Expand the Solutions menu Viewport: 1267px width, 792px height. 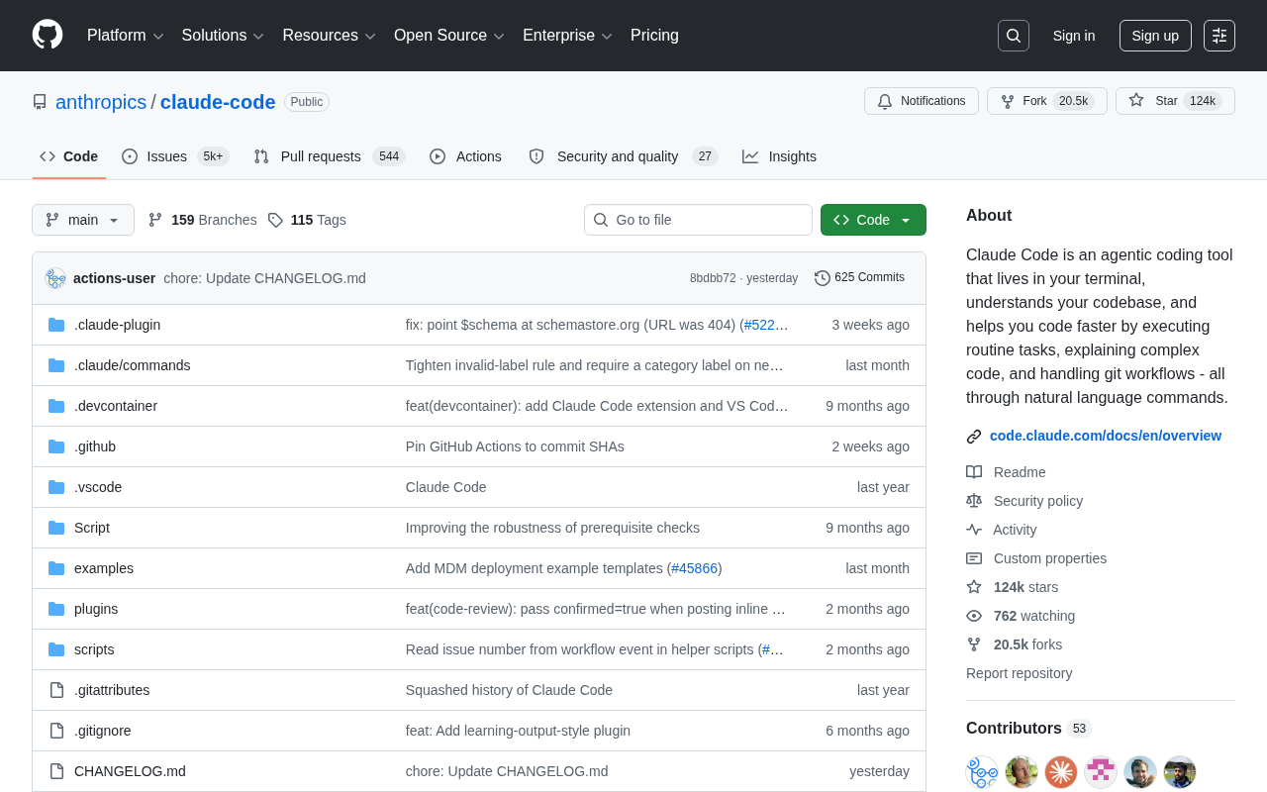coord(223,36)
